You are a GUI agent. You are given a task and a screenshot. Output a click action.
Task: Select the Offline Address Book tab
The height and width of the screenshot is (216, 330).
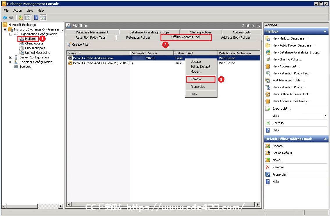[x=186, y=37]
